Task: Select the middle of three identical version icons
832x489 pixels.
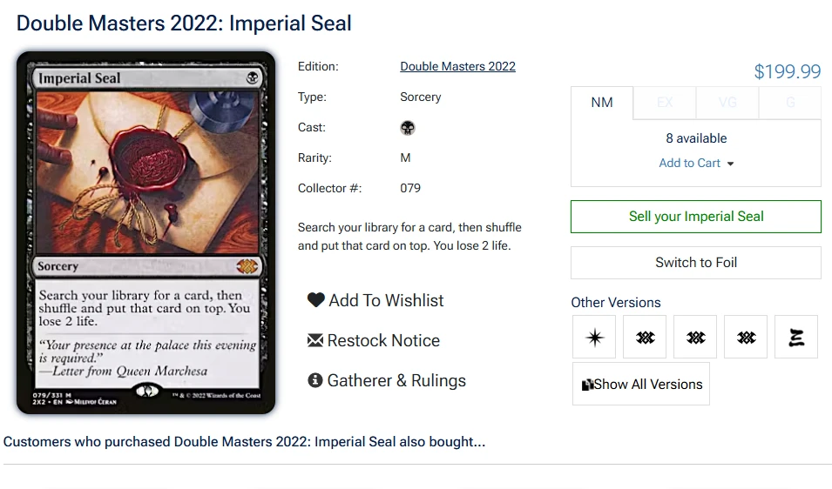Action: pos(695,338)
